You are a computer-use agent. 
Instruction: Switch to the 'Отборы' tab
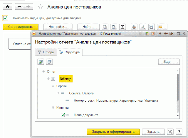45,52
